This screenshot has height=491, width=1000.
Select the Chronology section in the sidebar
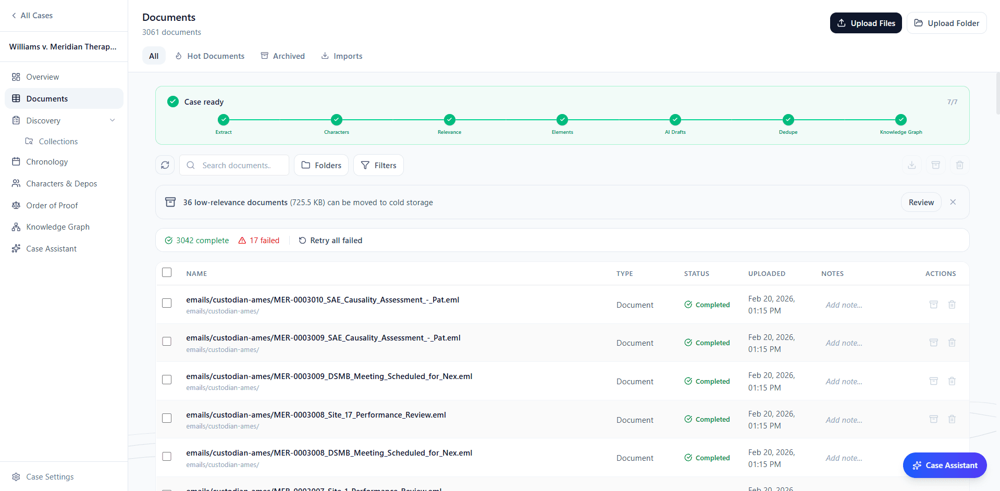(x=46, y=161)
